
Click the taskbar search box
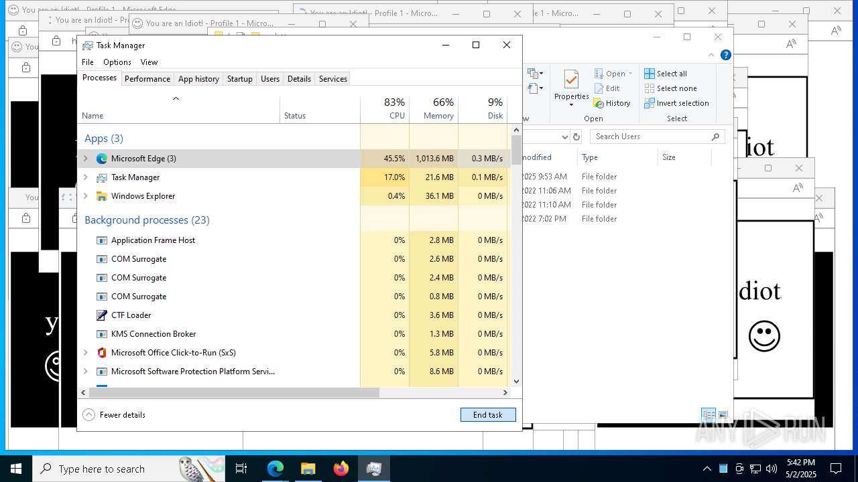coord(127,469)
